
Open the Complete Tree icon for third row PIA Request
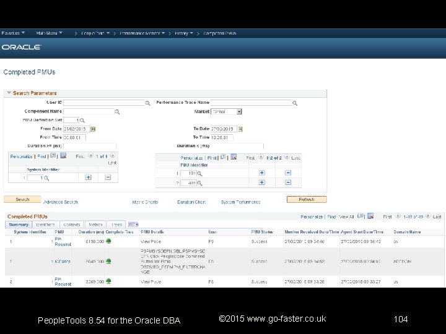pos(108,281)
